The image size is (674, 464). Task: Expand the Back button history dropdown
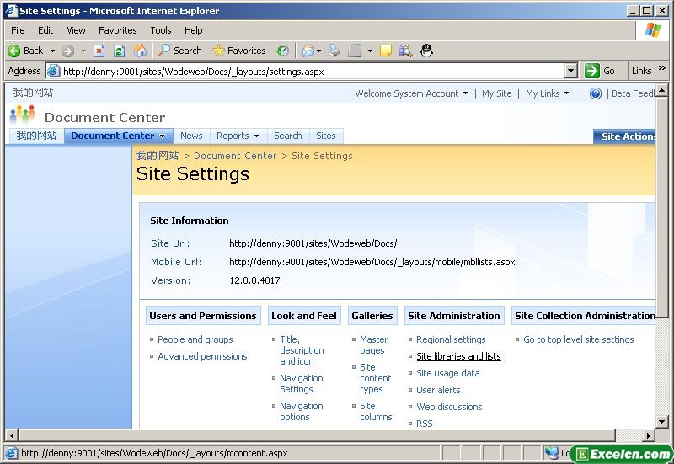point(52,51)
